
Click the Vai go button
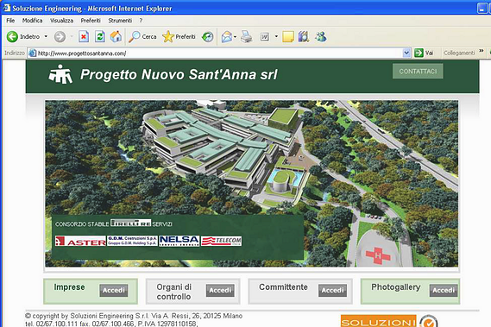click(424, 53)
